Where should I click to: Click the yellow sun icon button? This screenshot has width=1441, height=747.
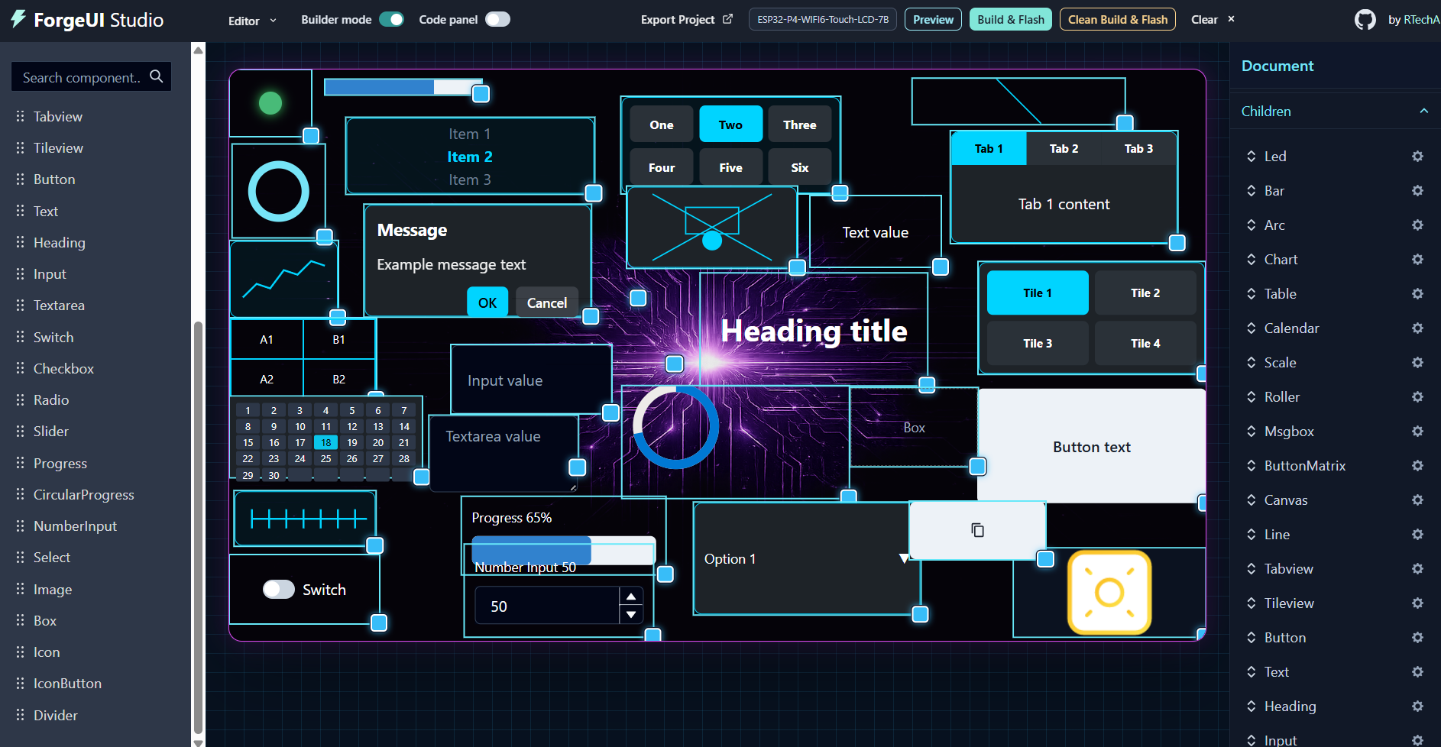tap(1109, 593)
